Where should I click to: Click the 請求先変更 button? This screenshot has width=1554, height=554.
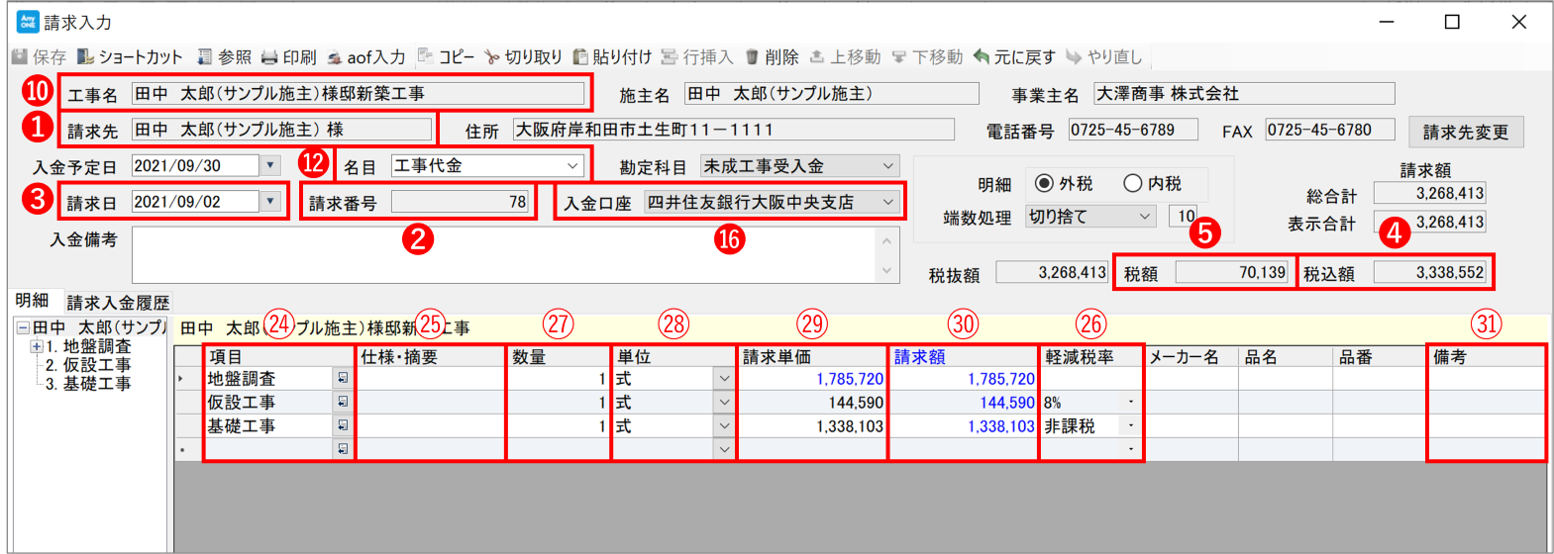(1465, 132)
